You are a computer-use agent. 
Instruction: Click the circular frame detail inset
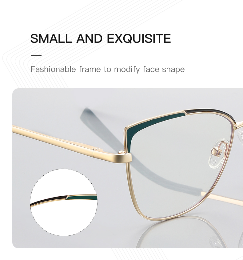coord(64,202)
